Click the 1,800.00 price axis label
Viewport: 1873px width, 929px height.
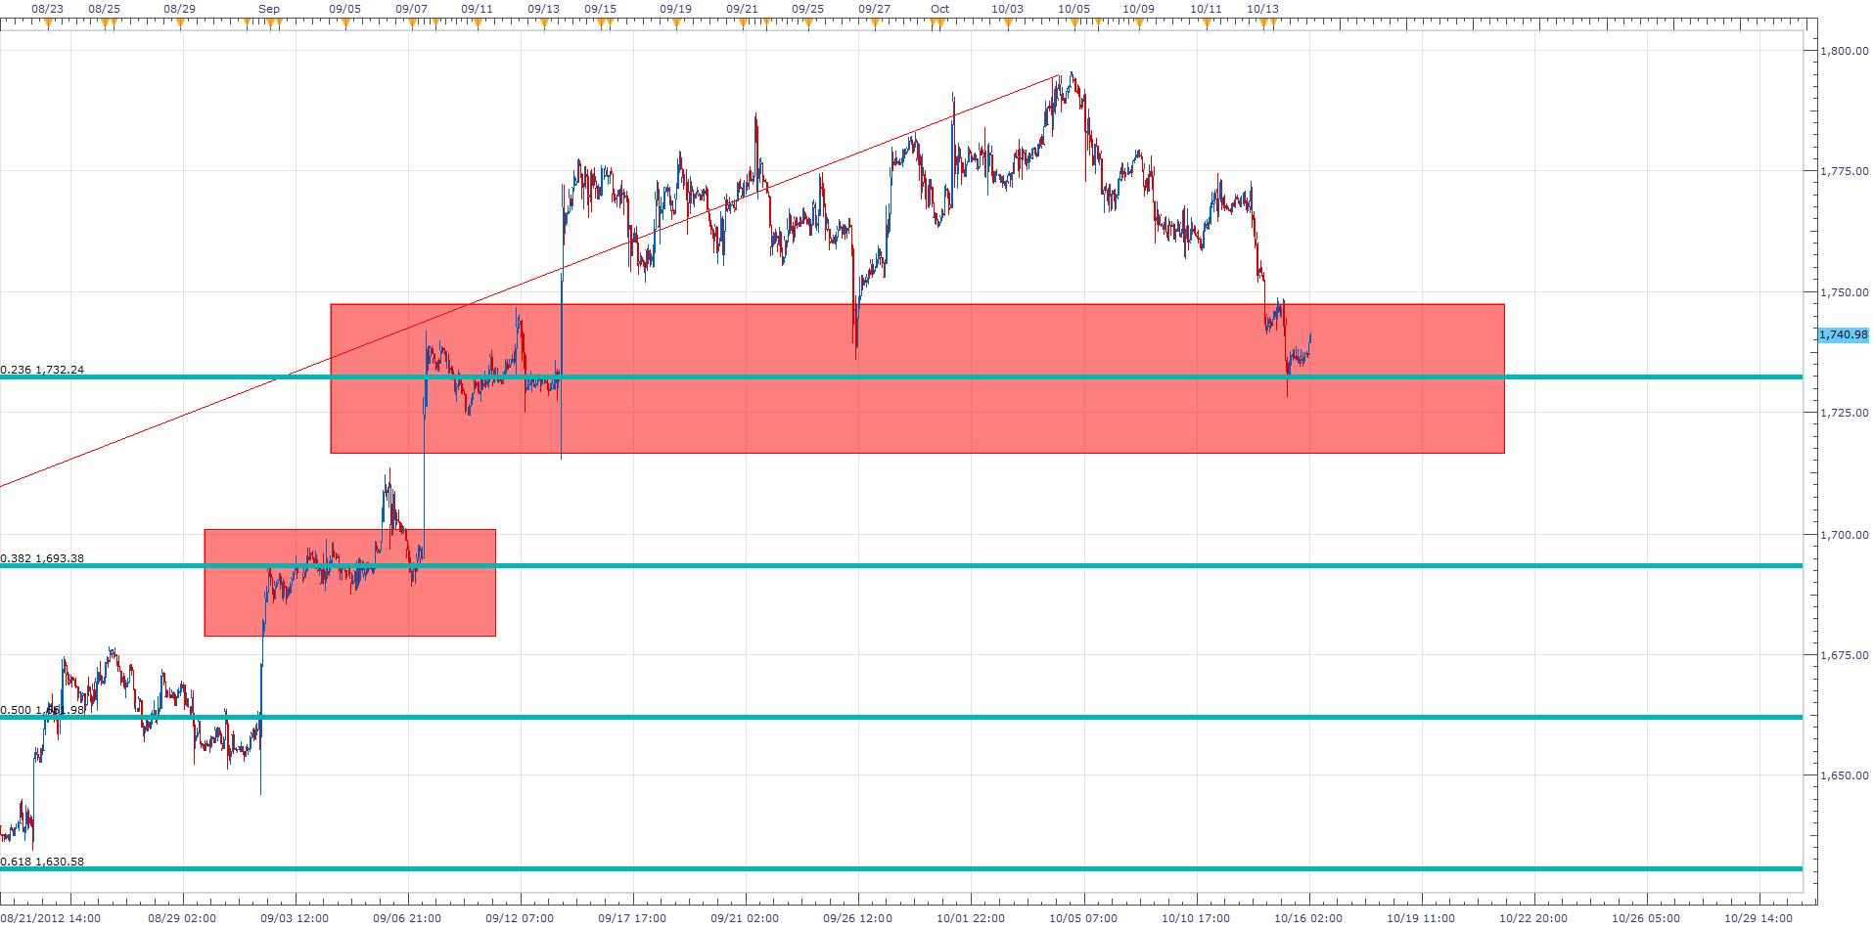[1845, 51]
